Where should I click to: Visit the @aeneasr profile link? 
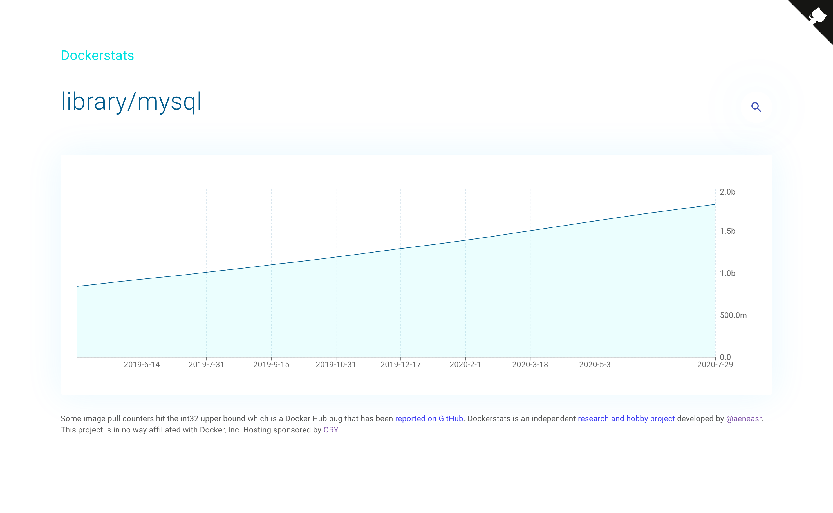click(744, 418)
